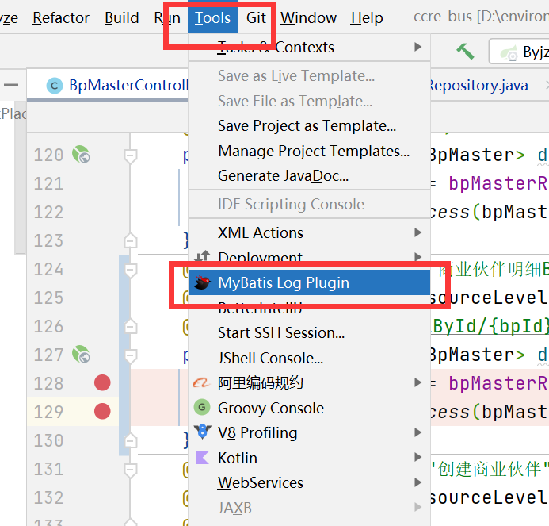Select MyBatis Log Plugin menu entry
The height and width of the screenshot is (526, 549).
point(309,282)
